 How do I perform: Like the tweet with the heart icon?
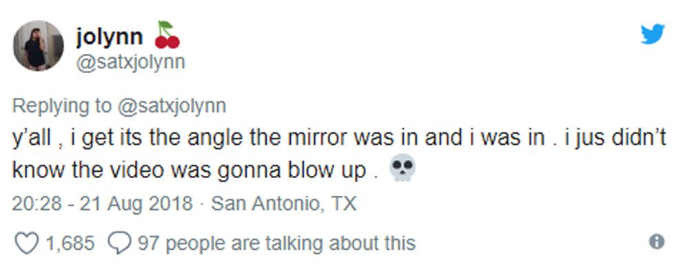[x=27, y=243]
